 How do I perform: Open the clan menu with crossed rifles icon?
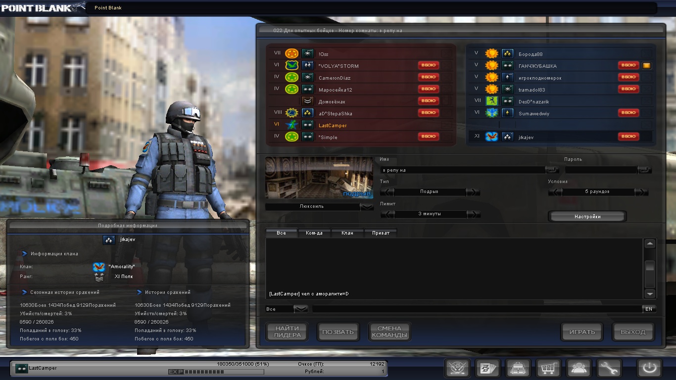458,368
